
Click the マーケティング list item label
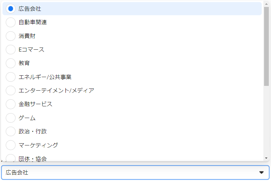coord(38,145)
